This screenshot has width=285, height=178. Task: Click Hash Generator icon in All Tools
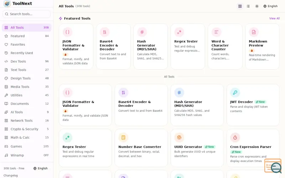pos(179,93)
